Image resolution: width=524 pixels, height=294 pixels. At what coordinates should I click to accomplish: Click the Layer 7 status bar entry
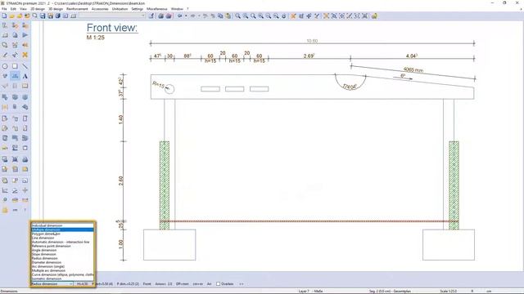(310, 291)
